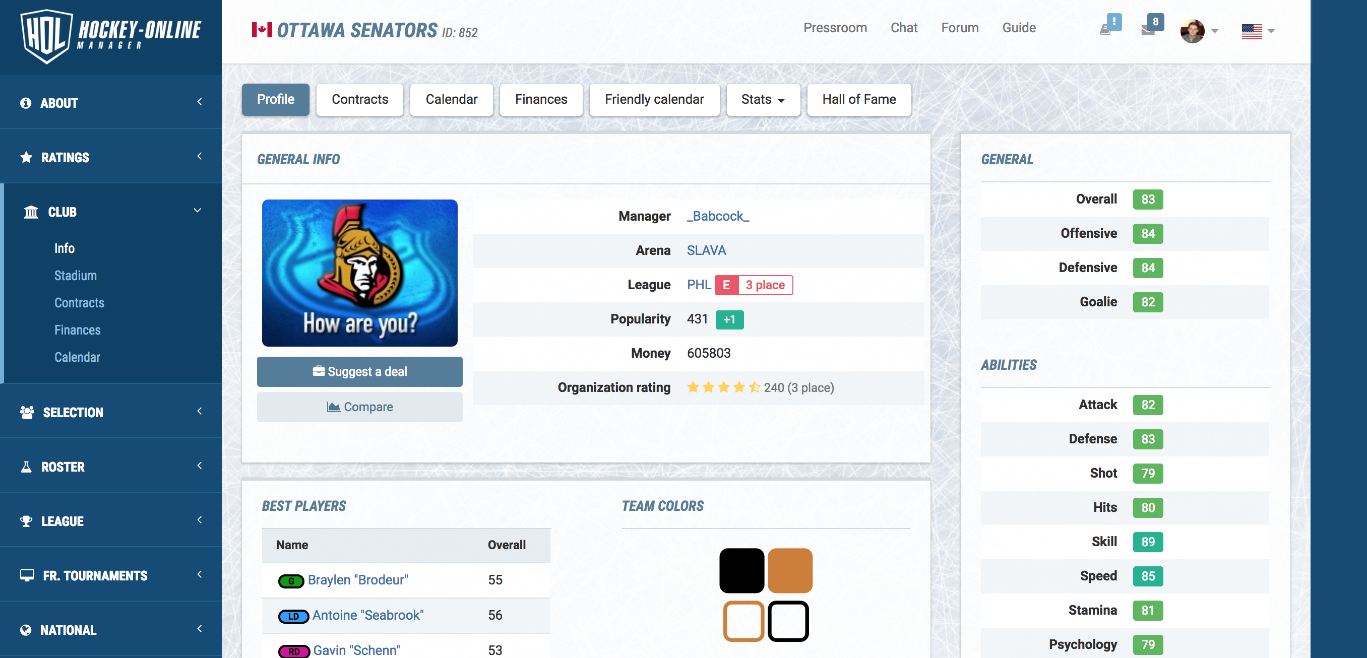This screenshot has width=1367, height=658.
Task: Click the blue LD position badge
Action: [x=293, y=616]
